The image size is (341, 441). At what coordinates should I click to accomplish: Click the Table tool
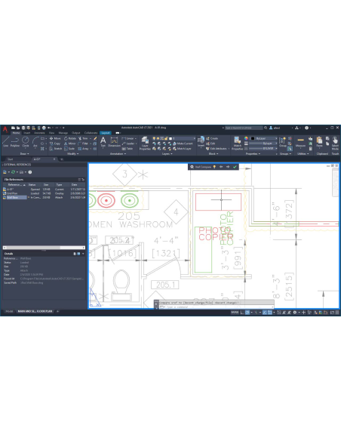pos(127,149)
